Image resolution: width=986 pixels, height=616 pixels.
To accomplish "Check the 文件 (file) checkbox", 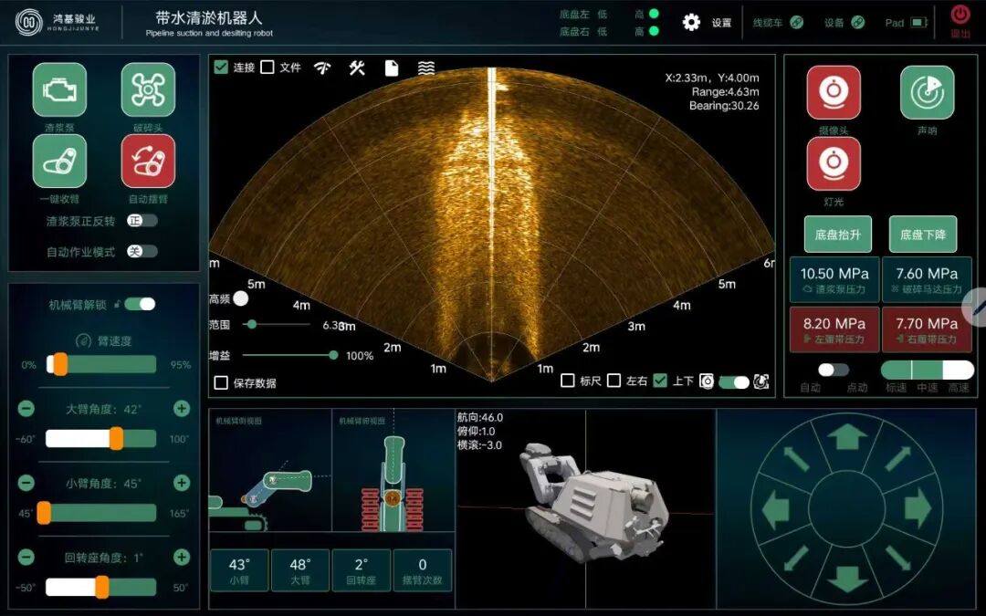I will (267, 68).
